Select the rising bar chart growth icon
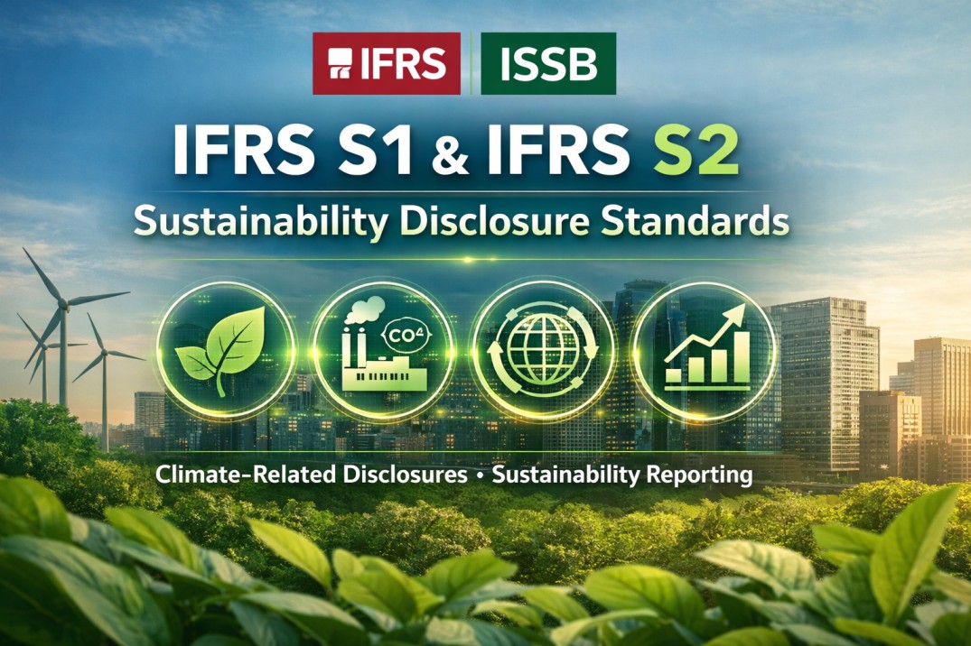This screenshot has height=646, width=971. [x=703, y=347]
